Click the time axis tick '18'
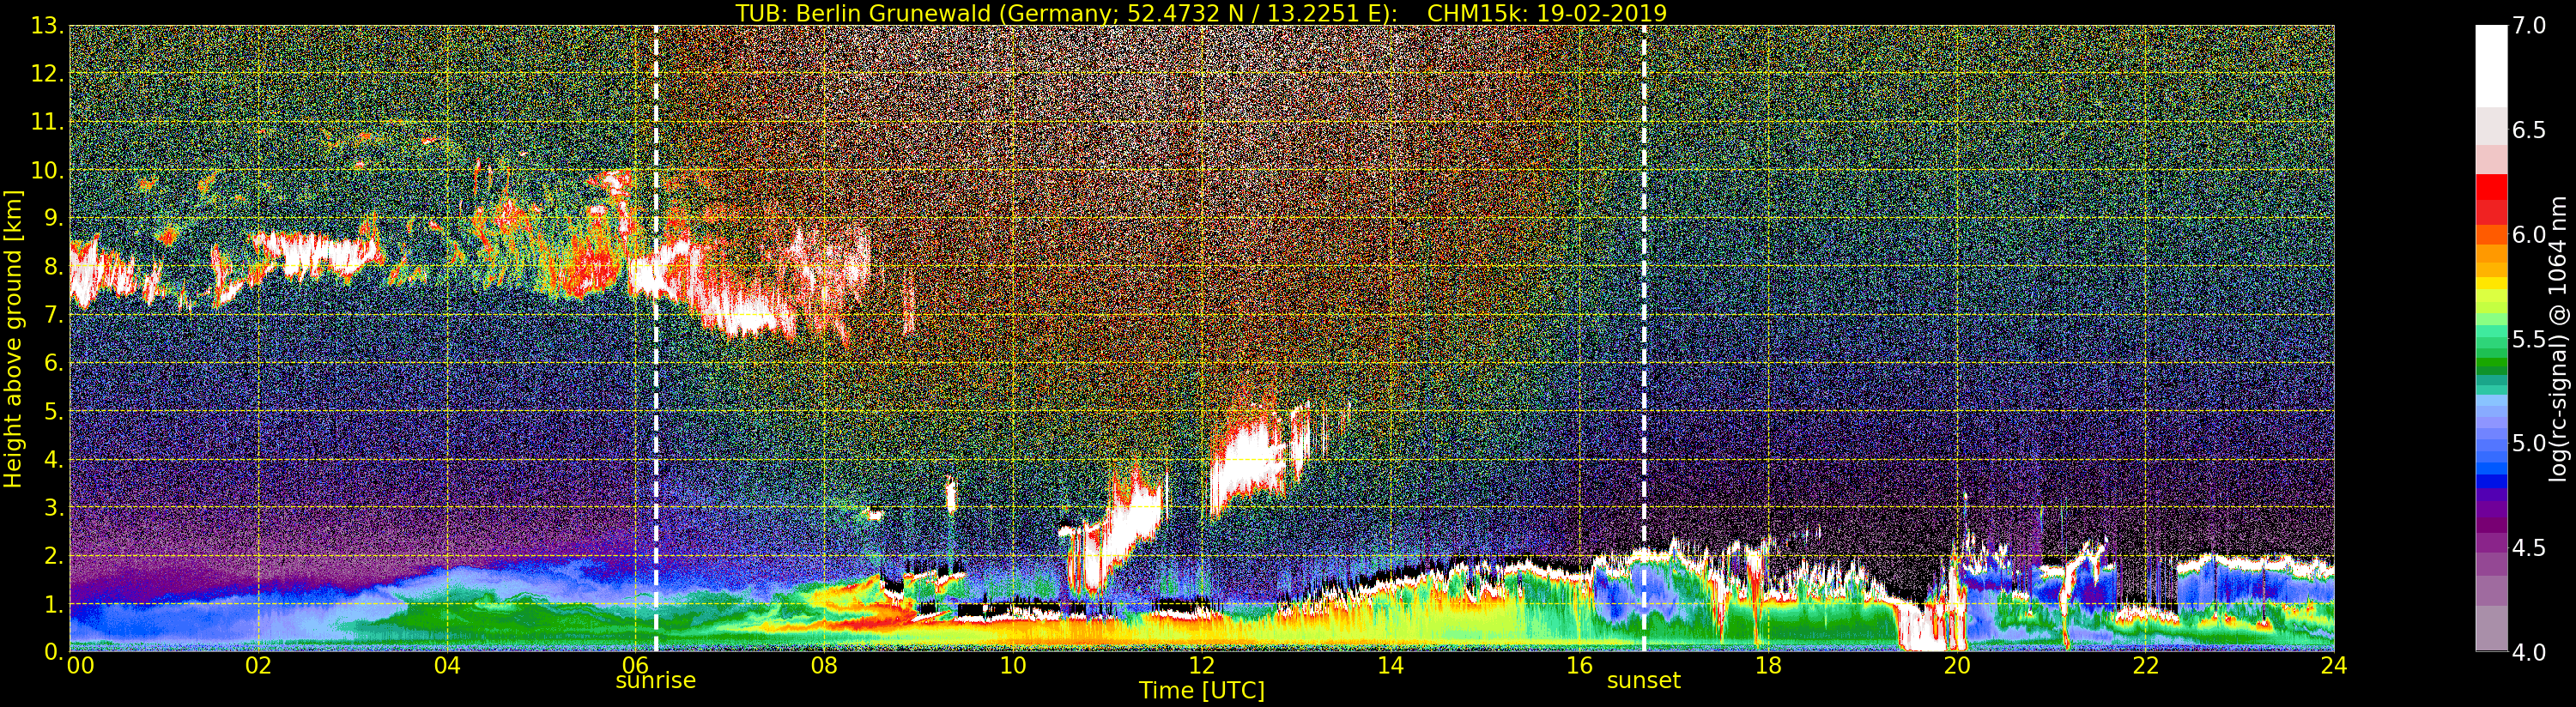This screenshot has width=2576, height=707. coord(1768,666)
